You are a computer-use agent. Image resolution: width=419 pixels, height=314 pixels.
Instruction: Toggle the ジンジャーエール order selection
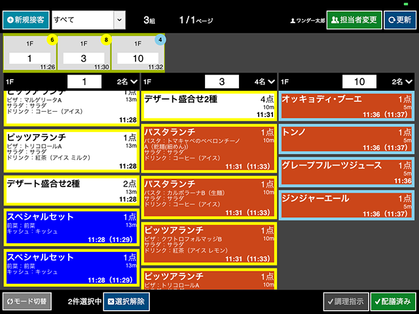coord(346,205)
